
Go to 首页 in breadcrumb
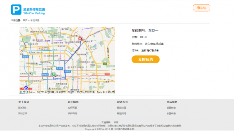click(x=25, y=20)
